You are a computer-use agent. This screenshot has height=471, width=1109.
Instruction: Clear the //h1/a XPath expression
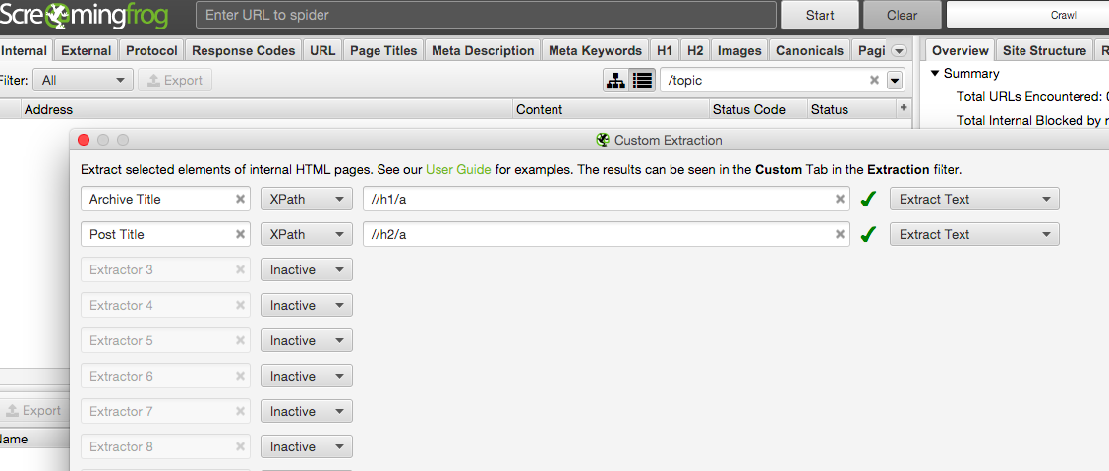point(840,199)
